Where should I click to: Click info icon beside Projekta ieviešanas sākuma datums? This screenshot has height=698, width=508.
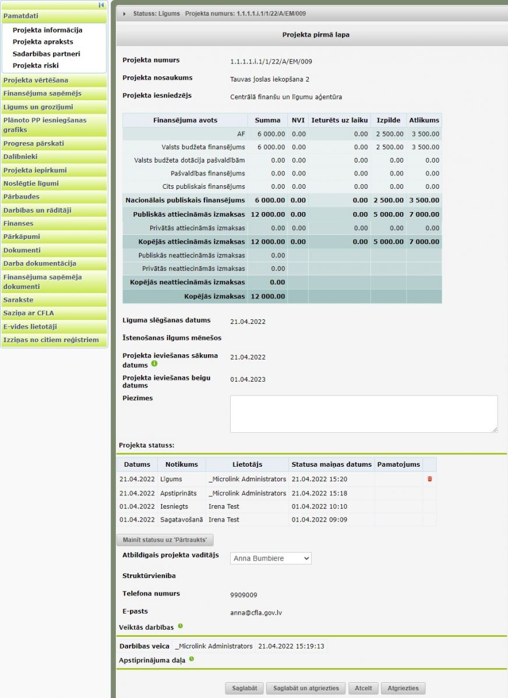point(154,364)
